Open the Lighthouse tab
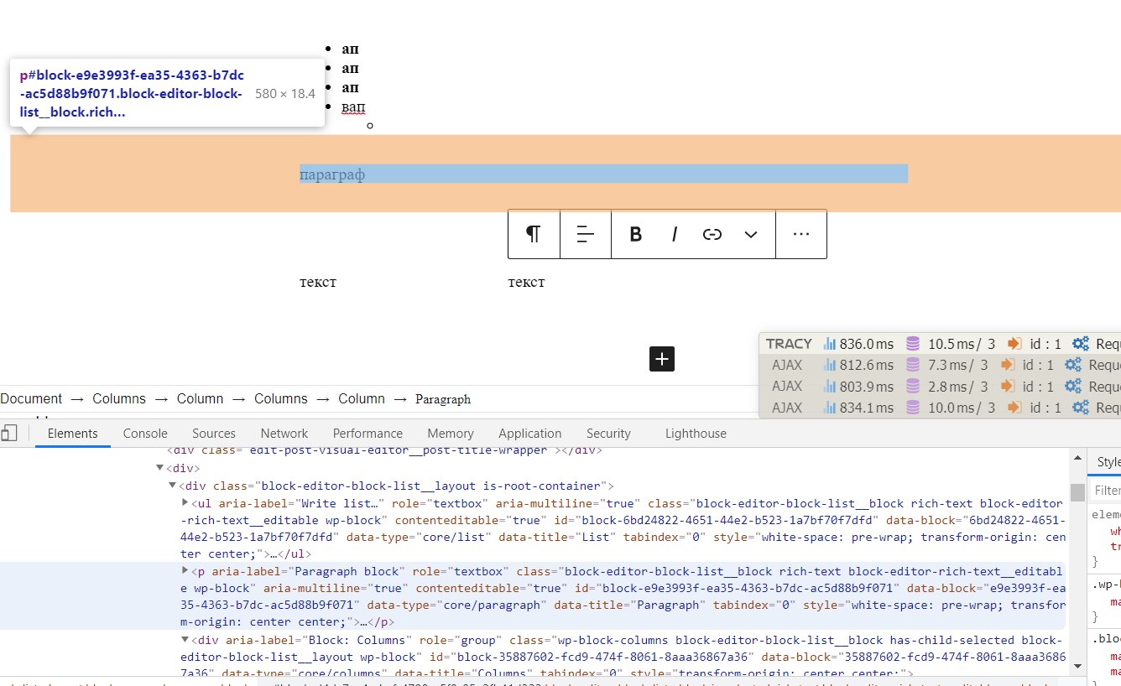Screen dimensions: 1121x686 click(696, 434)
